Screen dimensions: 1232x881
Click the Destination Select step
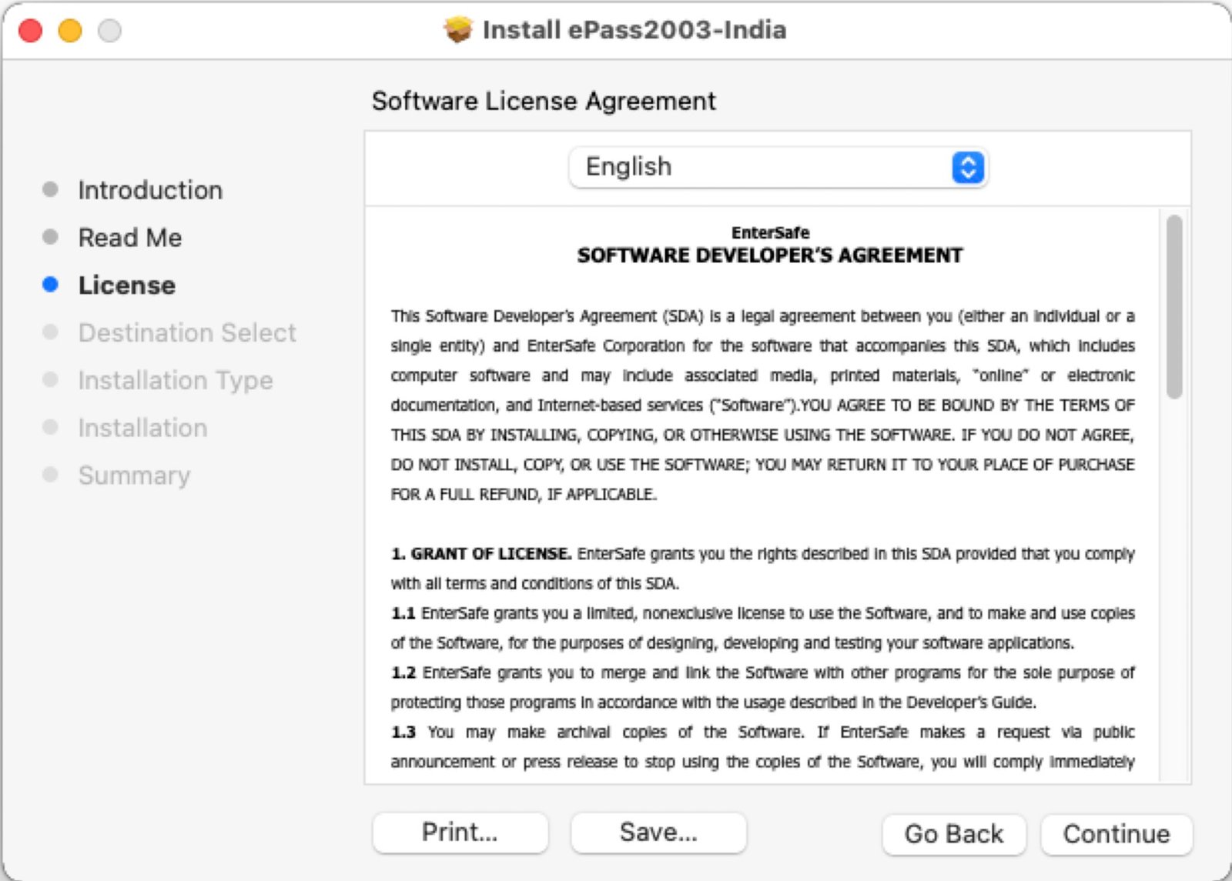187,333
